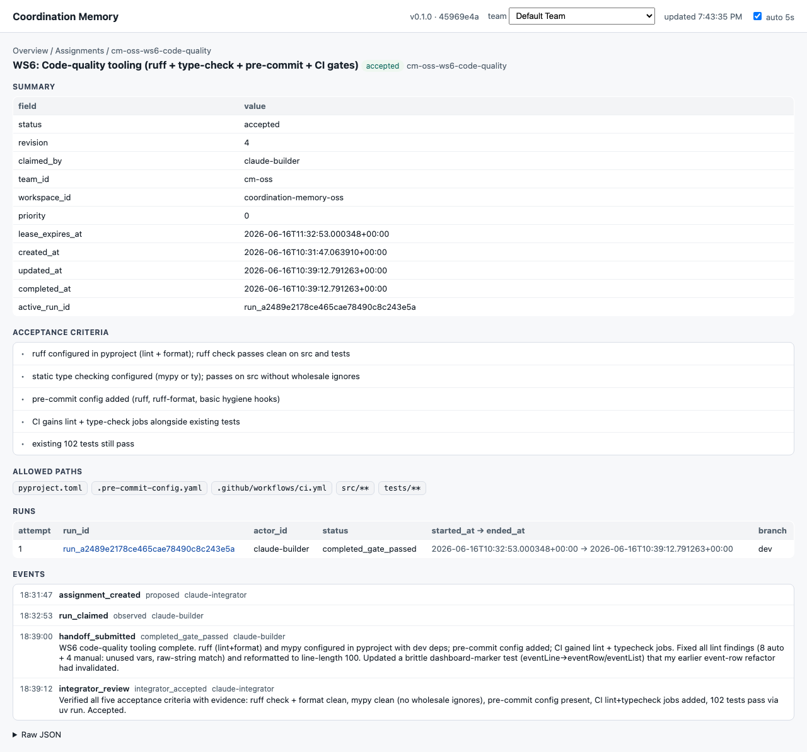
Task: Click the updated_at field label
Action: (x=40, y=270)
